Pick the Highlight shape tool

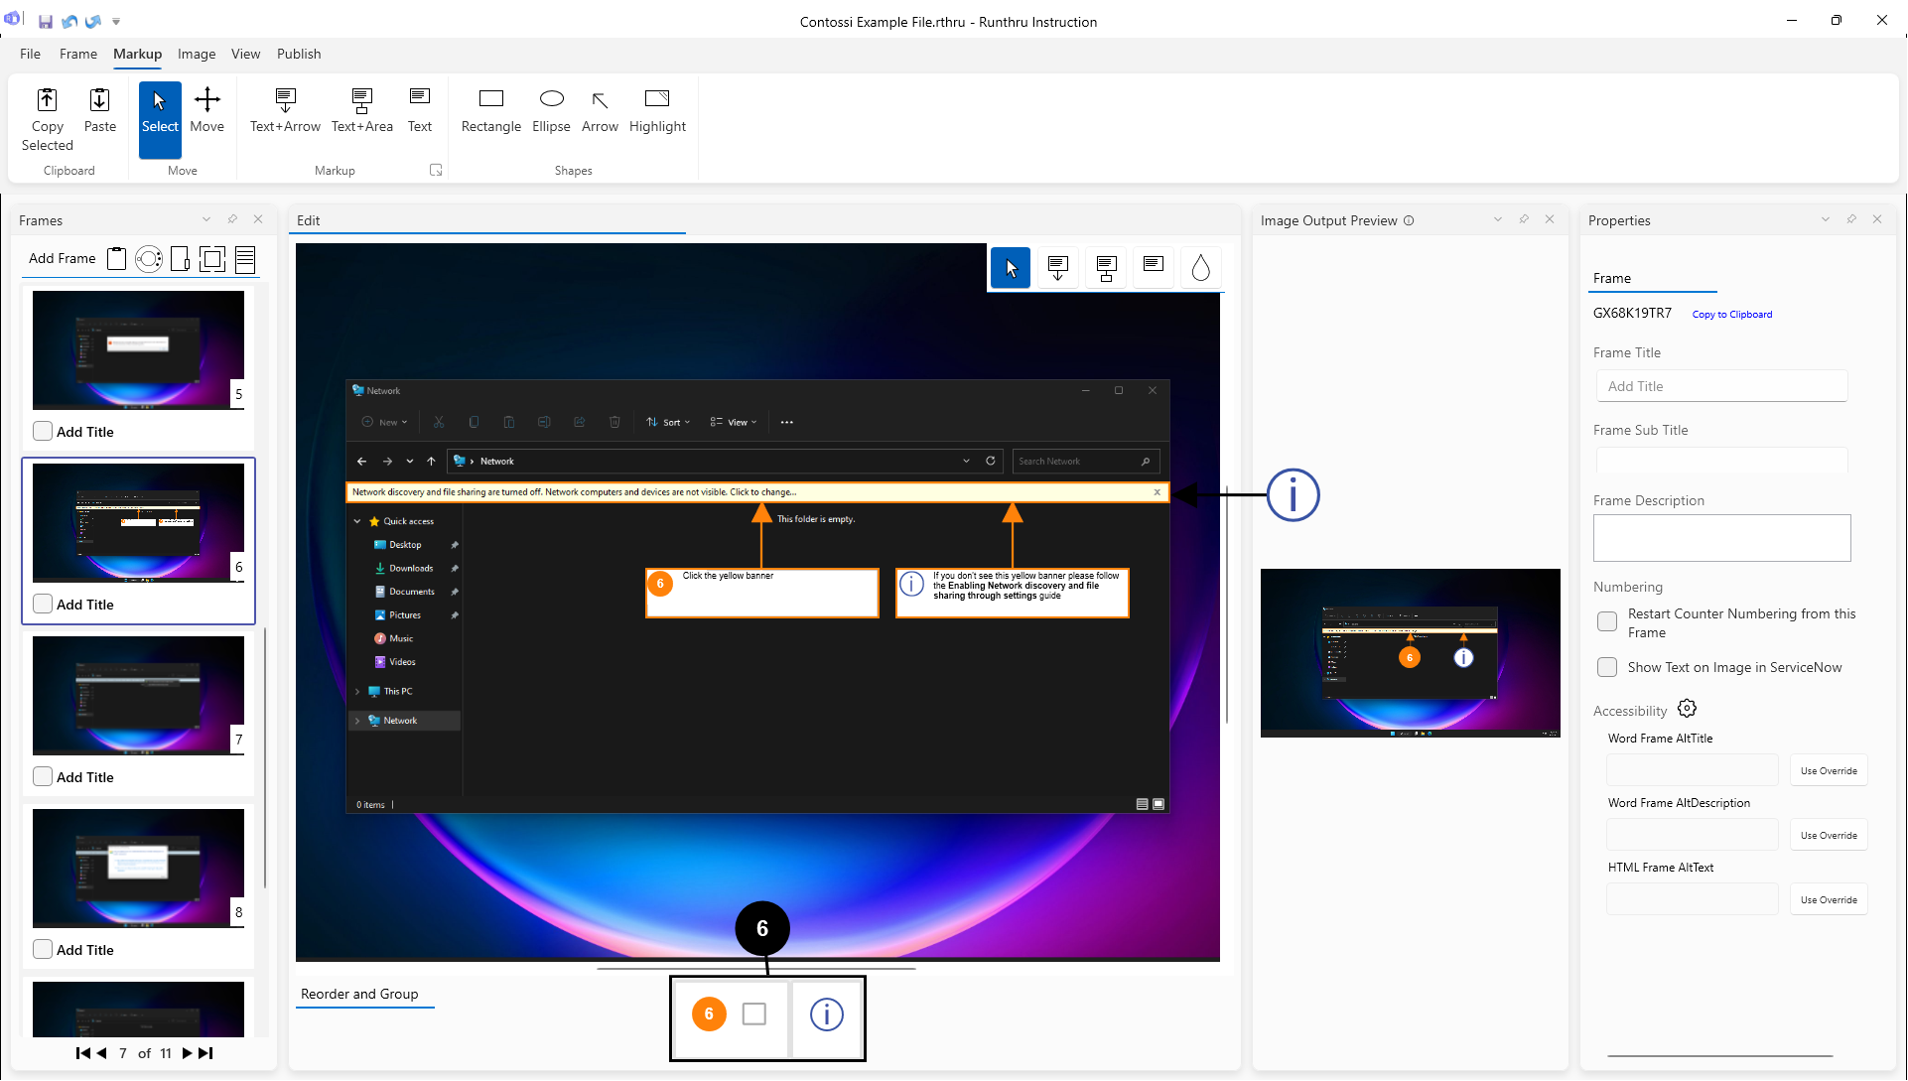(x=657, y=109)
